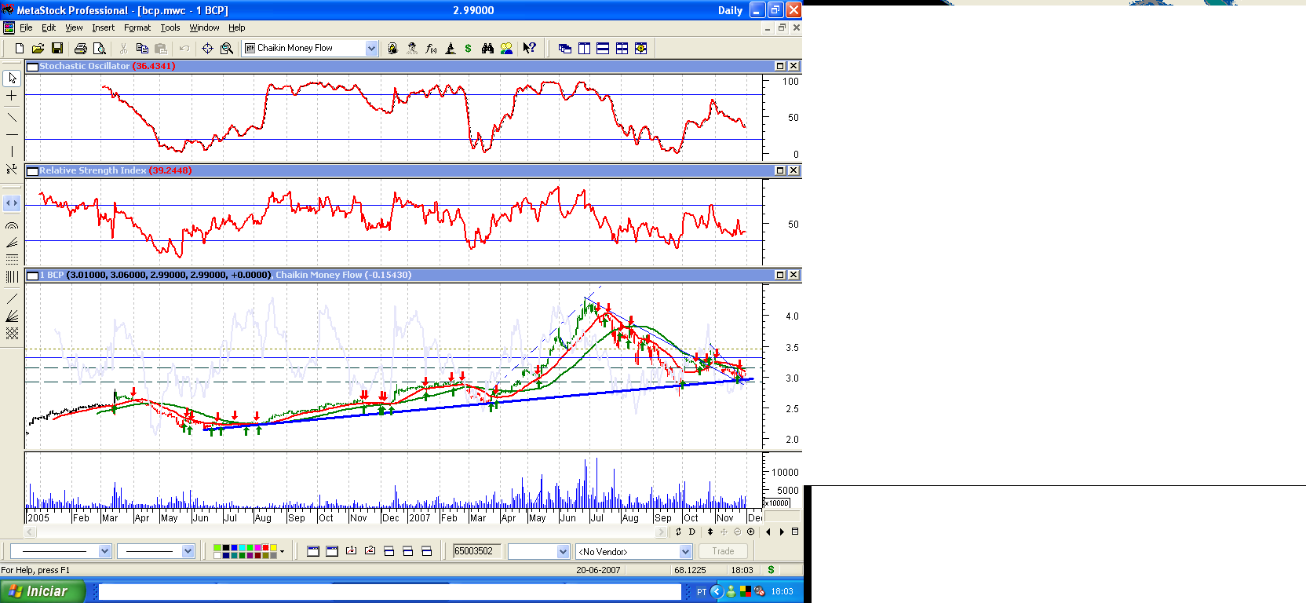1306x603 pixels.
Task: Click the crosshair target toolbar icon
Action: (207, 49)
